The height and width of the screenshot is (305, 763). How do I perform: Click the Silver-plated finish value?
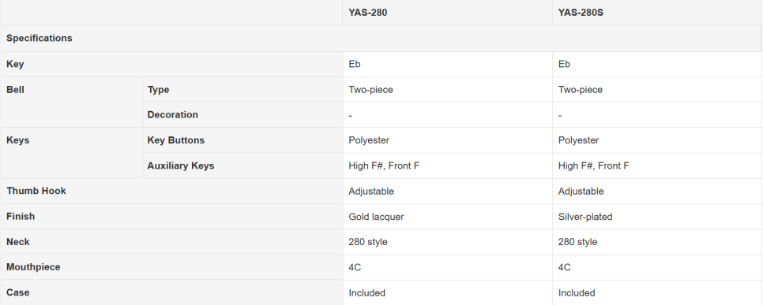[585, 217]
